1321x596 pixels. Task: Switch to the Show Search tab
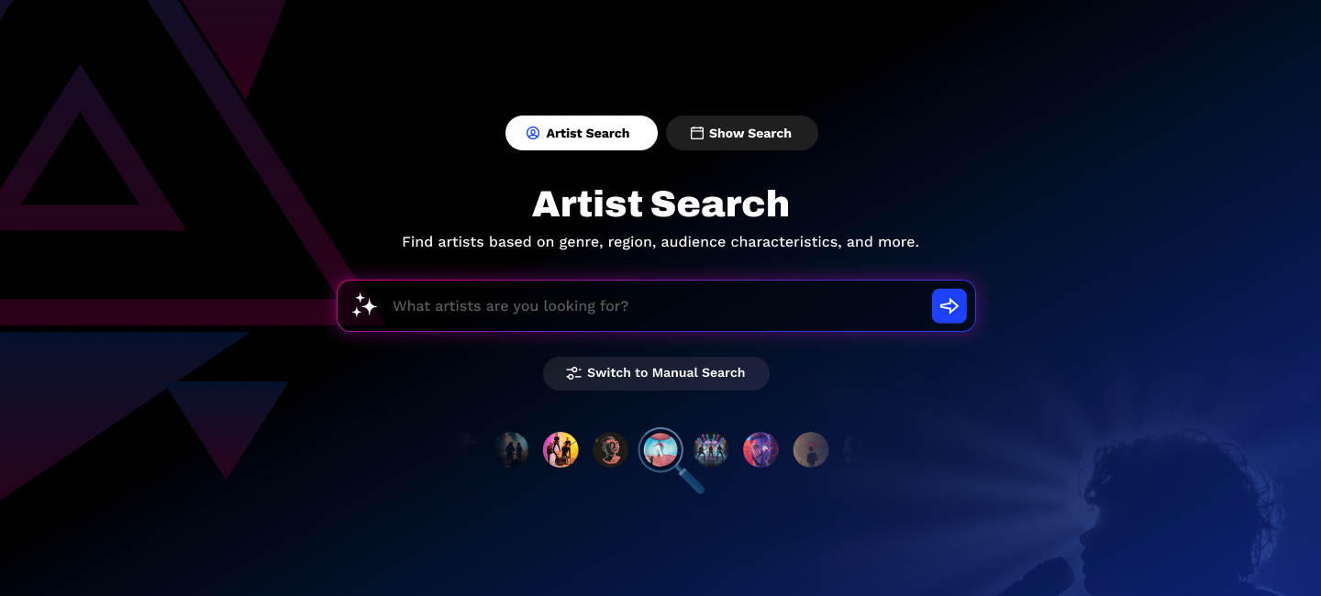[x=742, y=133]
